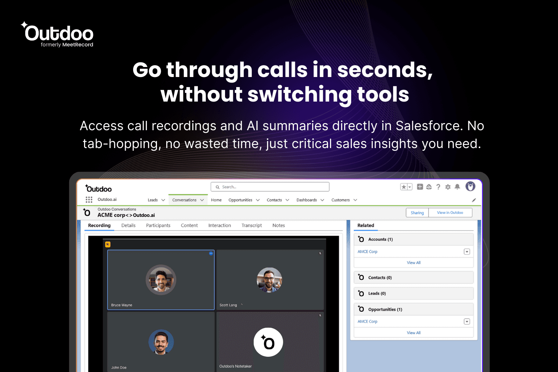The image size is (558, 372).
Task: Select the Related tab
Action: [x=366, y=225]
